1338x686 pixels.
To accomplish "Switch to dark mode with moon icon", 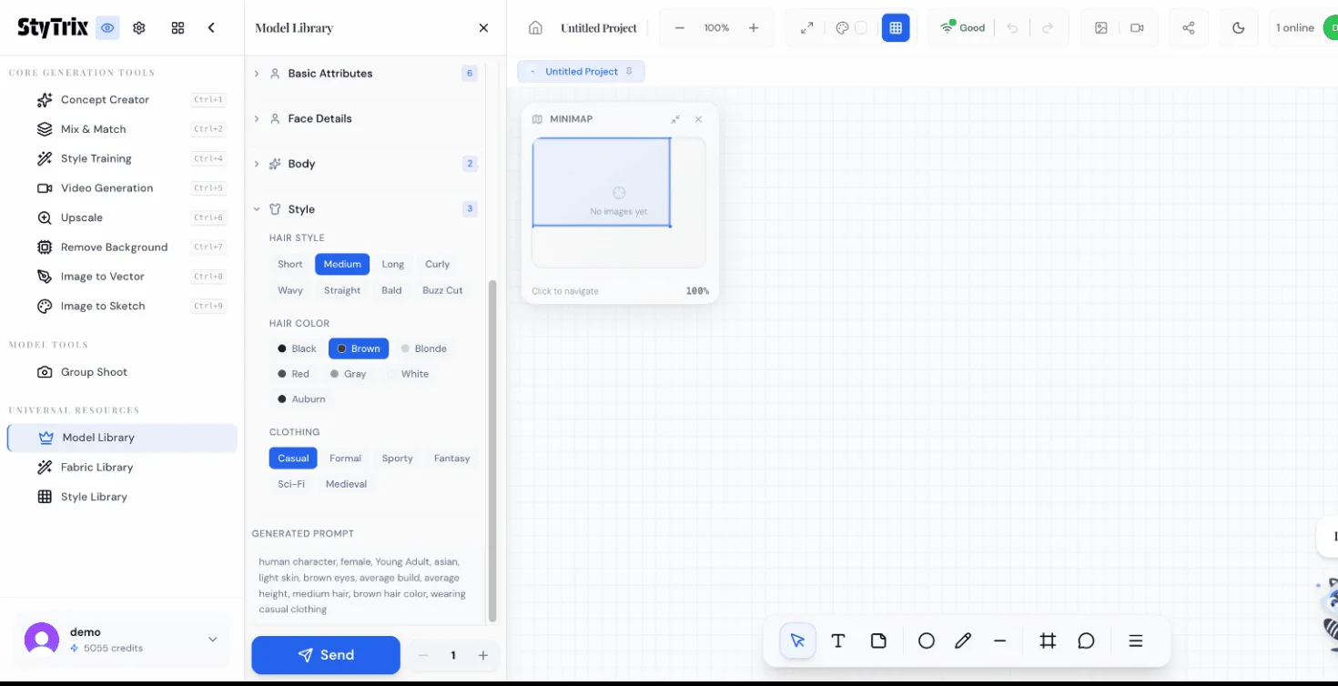I will click(1238, 28).
